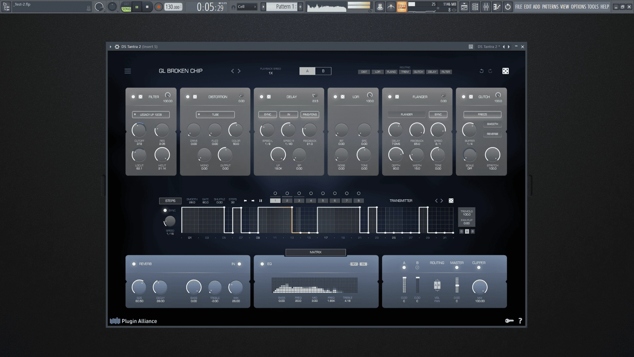Click the tempo 130.000 field

click(173, 7)
